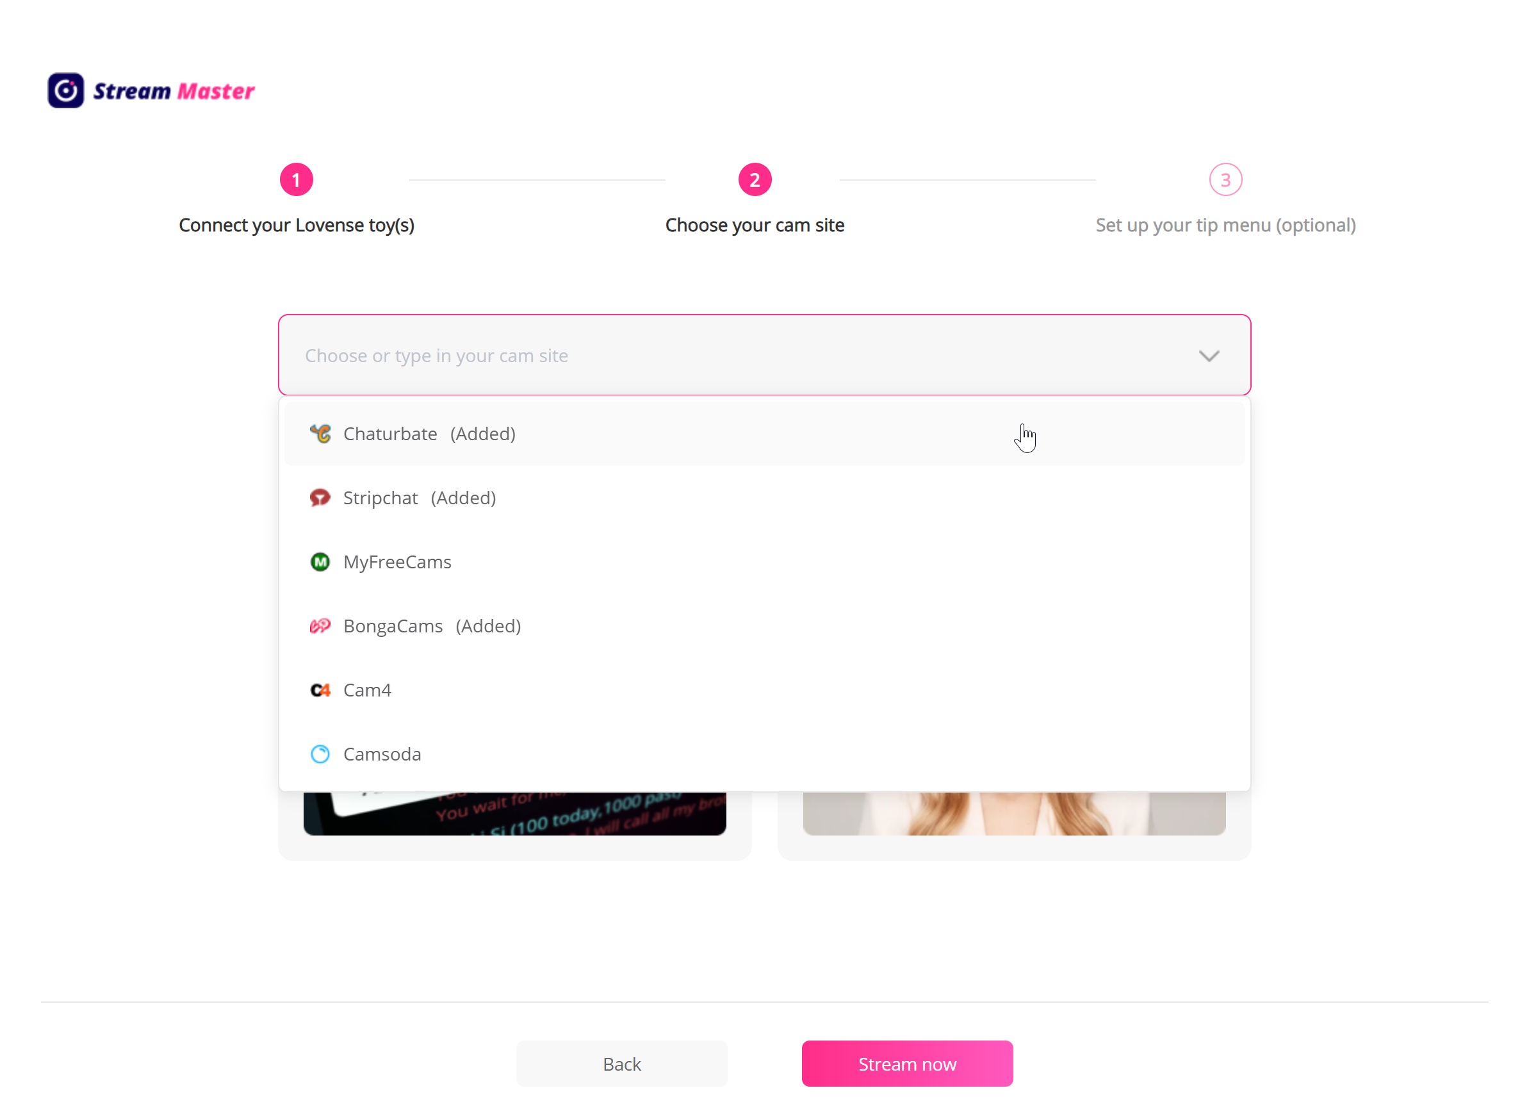Click the Chaturbate site icon
The width and height of the screenshot is (1529, 1120).
320,433
